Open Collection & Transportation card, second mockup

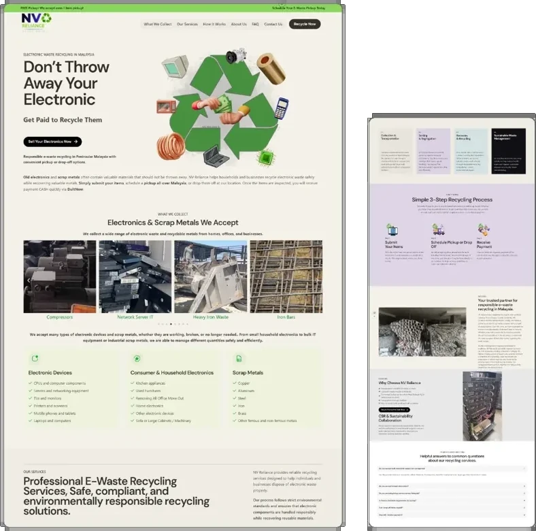395,151
